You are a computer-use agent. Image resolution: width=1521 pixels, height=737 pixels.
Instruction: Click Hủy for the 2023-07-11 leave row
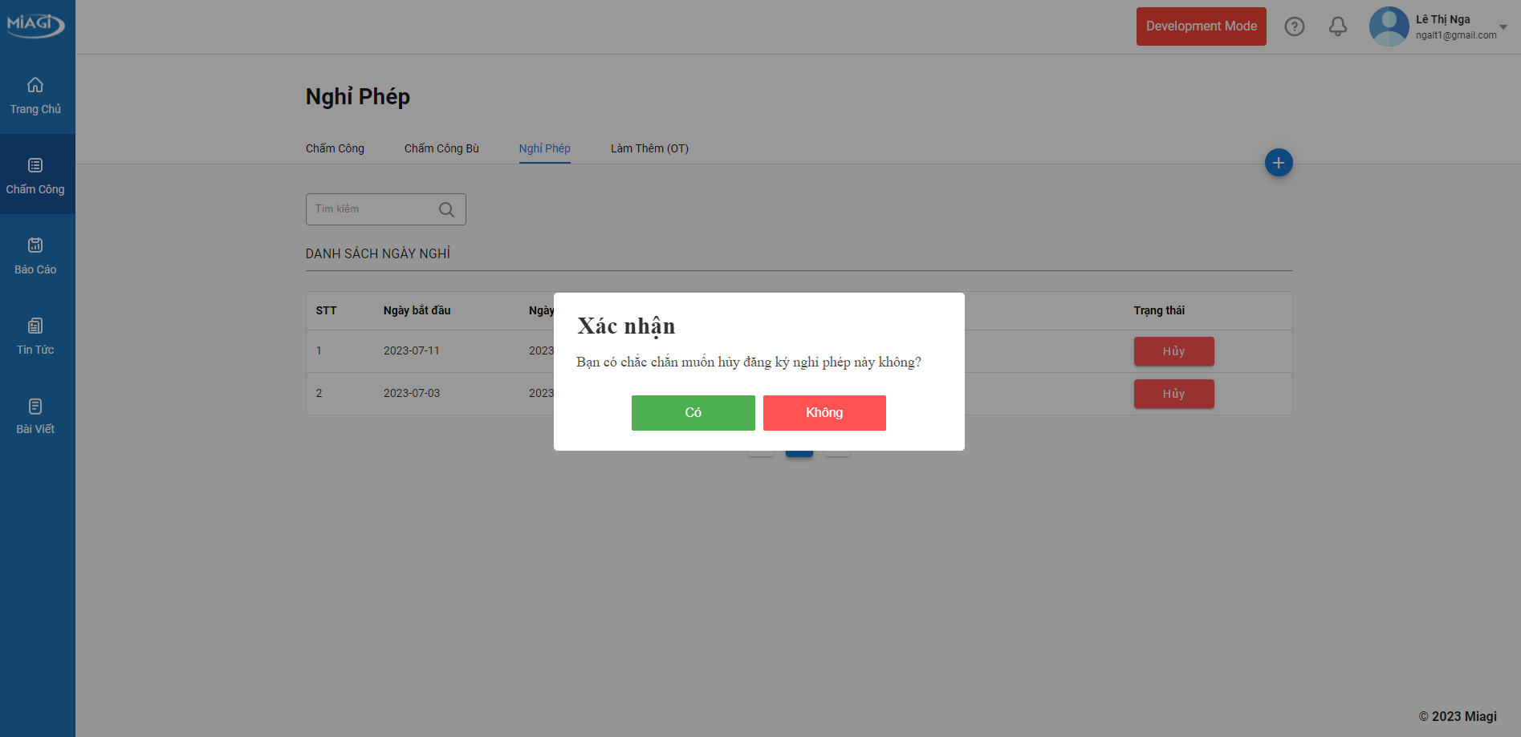(x=1173, y=351)
